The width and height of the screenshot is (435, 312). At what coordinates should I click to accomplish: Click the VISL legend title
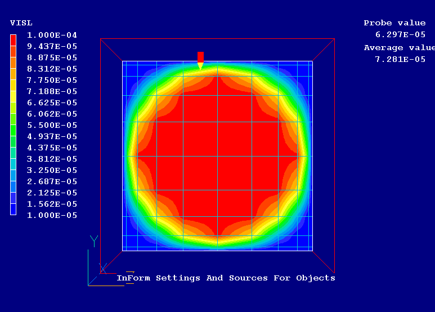(21, 23)
